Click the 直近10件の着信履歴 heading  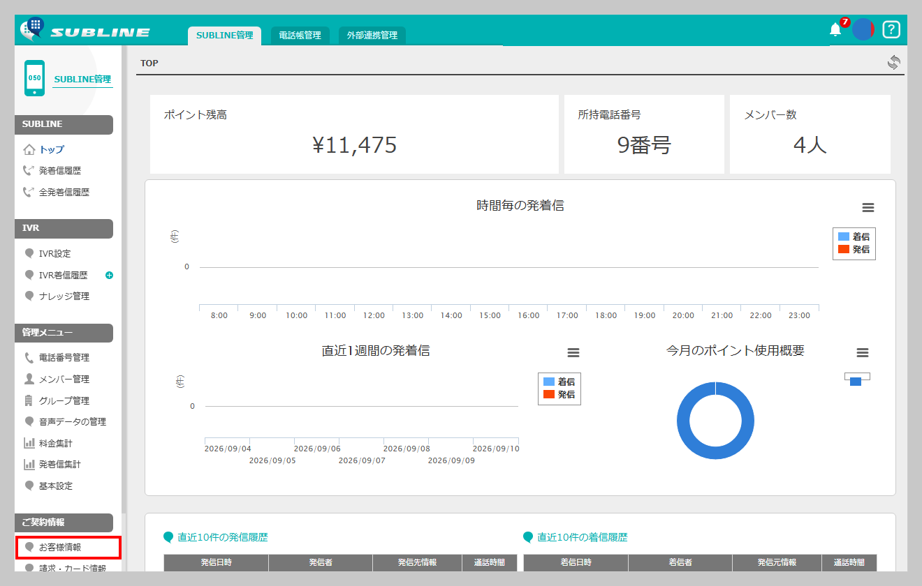[583, 537]
